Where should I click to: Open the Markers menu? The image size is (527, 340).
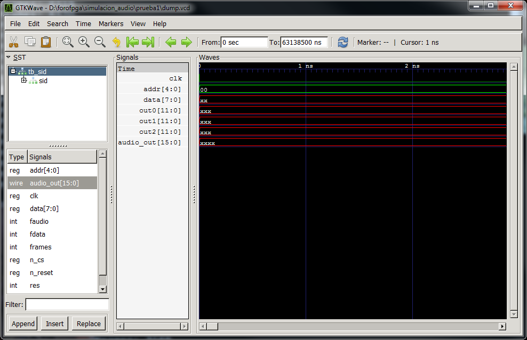tap(110, 23)
